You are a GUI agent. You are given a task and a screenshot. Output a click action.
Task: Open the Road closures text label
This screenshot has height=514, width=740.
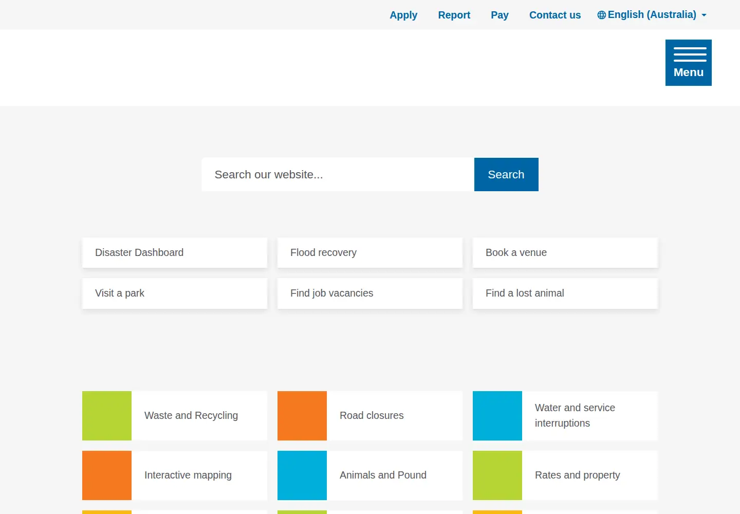[372, 415]
